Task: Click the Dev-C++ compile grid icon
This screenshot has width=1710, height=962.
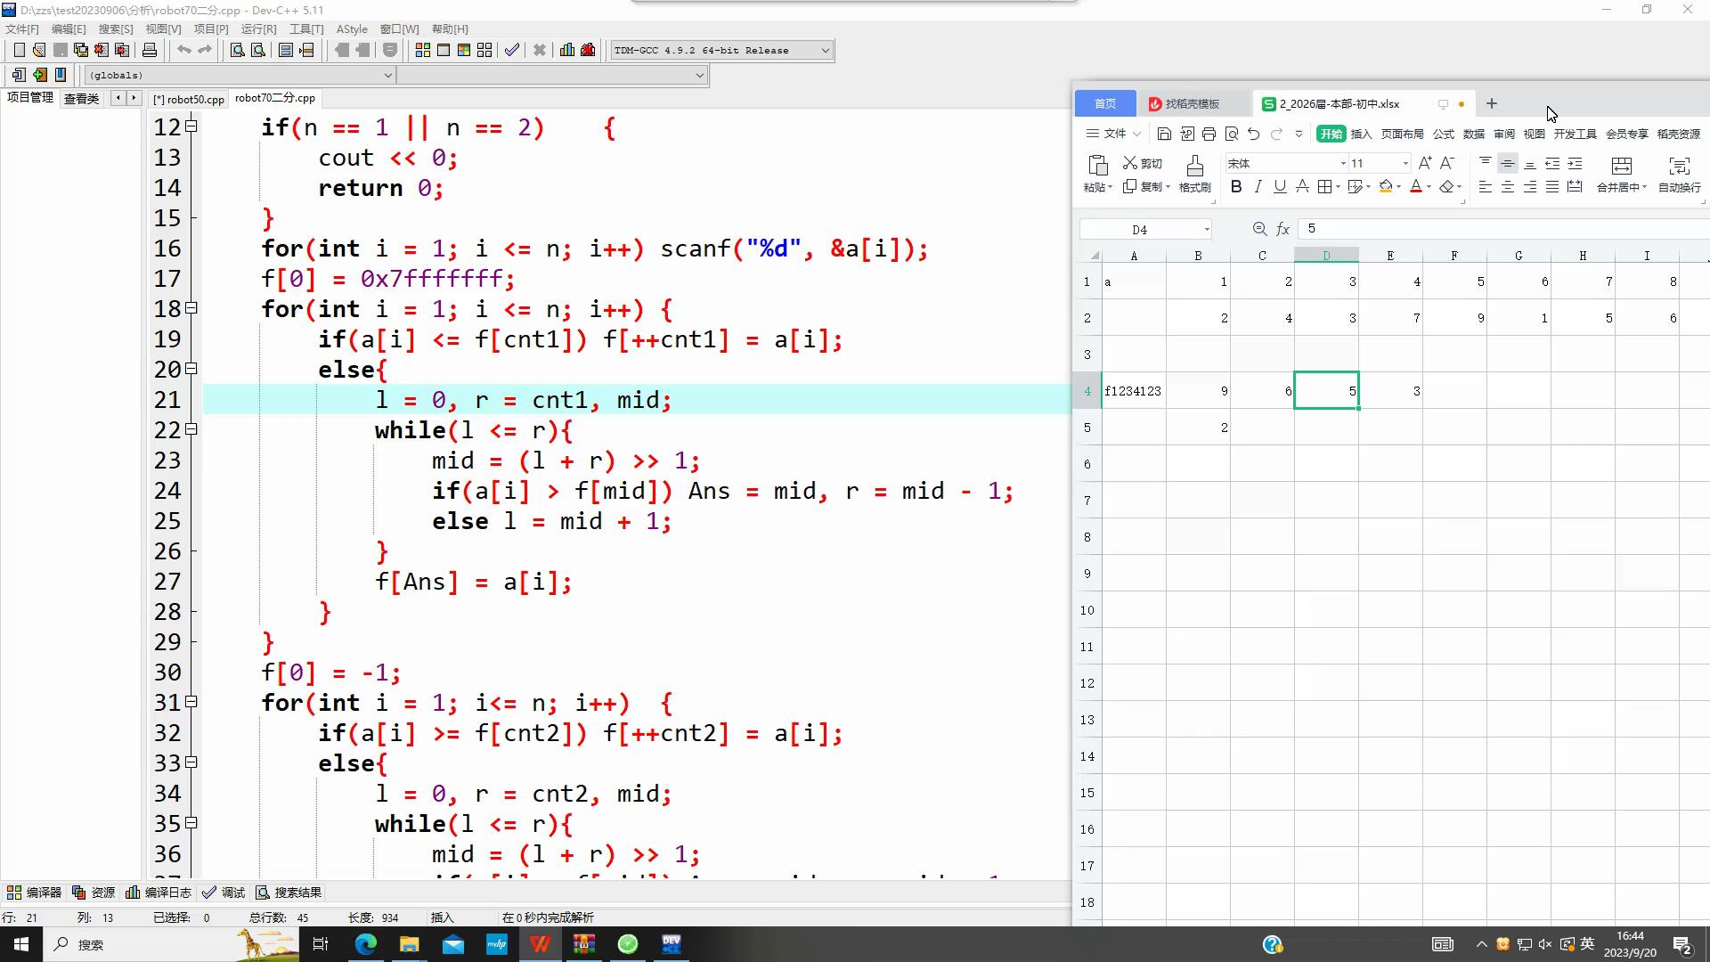Action: click(x=423, y=51)
